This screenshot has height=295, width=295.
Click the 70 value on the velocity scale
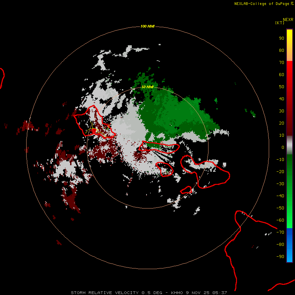pyautogui.click(x=282, y=63)
